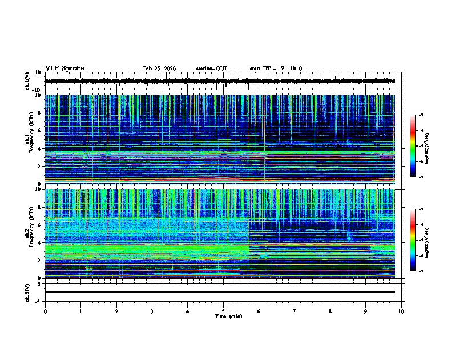
Task: Click the 2 kHz tick on ch.1 frequency axis
Action: (x=39, y=166)
